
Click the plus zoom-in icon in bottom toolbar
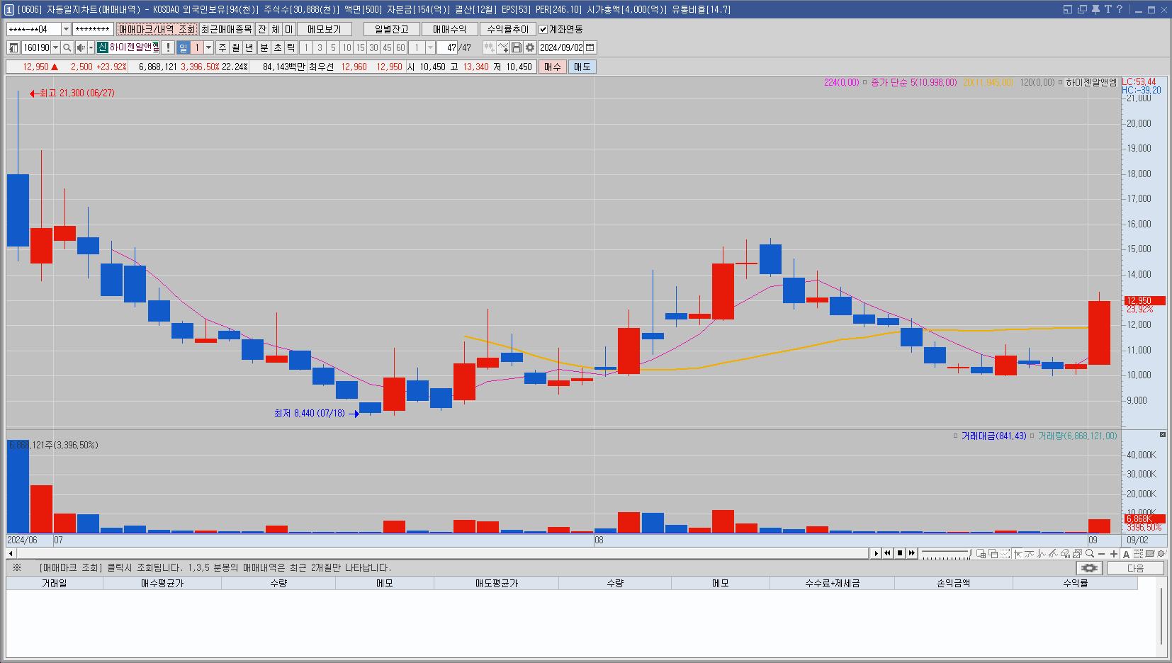pos(1114,554)
